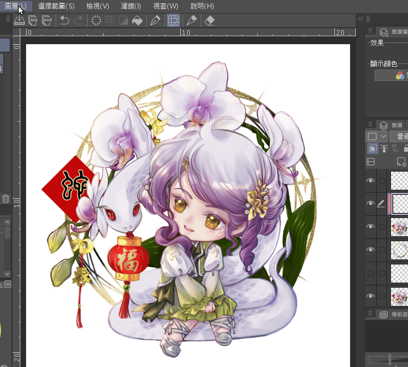Image resolution: width=408 pixels, height=367 pixels.
Task: Export the image as JPG
Action: coord(33,20)
